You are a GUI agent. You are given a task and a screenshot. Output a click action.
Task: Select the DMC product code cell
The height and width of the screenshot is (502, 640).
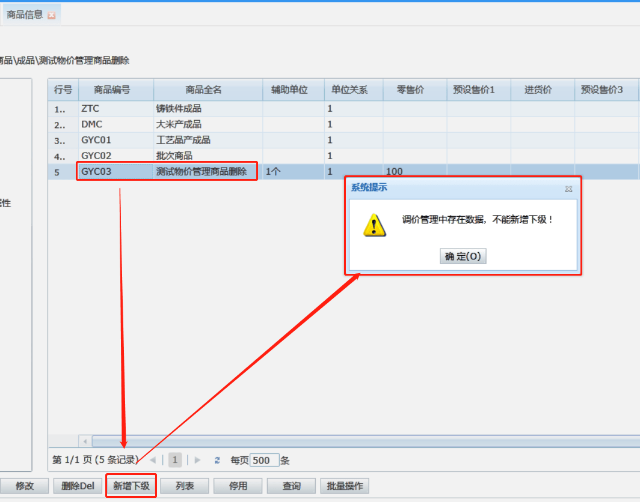116,124
